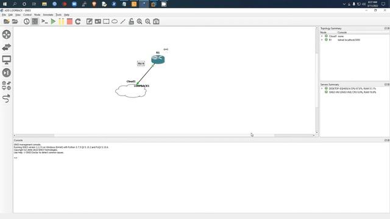Open Windows Start menu
This screenshot has width=390, height=219.
5,4
